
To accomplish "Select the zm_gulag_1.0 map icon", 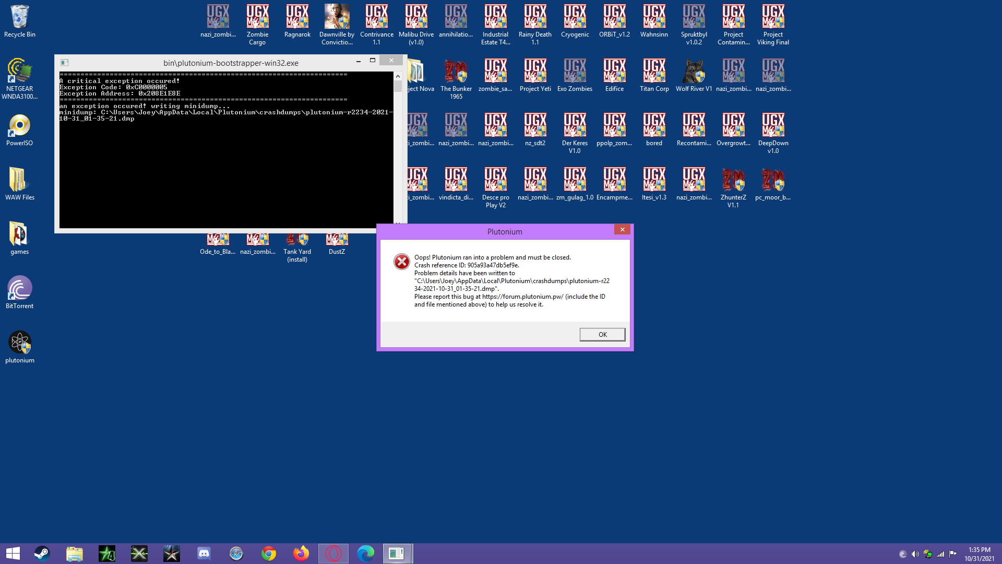I will (x=575, y=184).
